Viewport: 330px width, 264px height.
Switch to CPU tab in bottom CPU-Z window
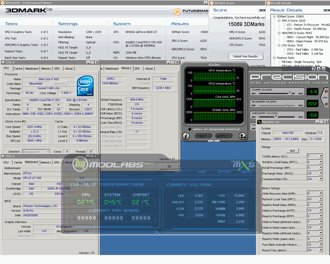[x=6, y=162]
